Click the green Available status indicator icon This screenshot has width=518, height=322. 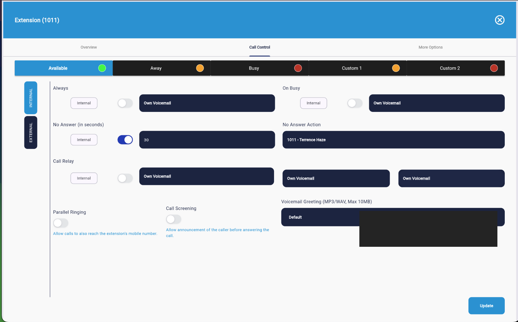102,68
